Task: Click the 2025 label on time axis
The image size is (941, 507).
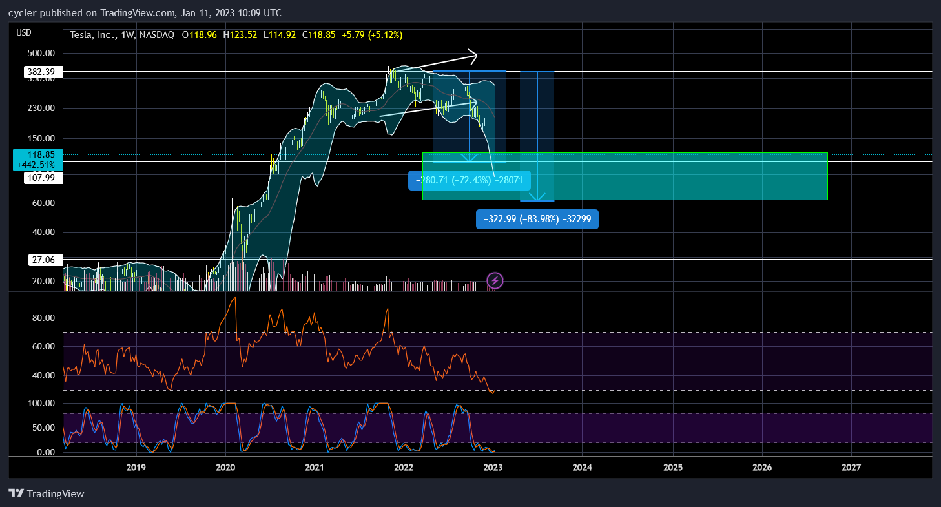Action: 673,467
